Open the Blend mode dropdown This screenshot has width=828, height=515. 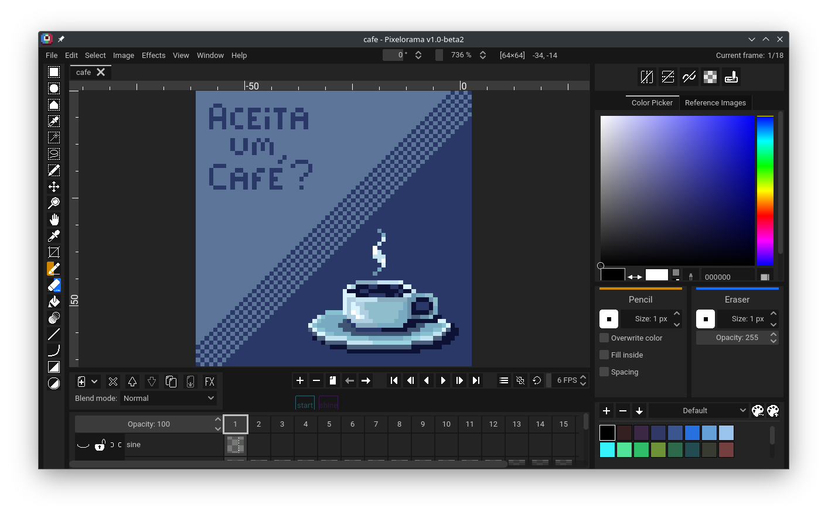169,398
